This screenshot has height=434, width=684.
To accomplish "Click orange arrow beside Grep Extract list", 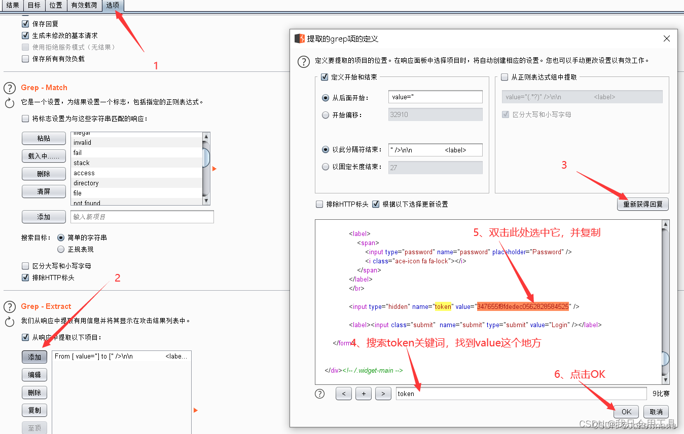I will tap(196, 410).
